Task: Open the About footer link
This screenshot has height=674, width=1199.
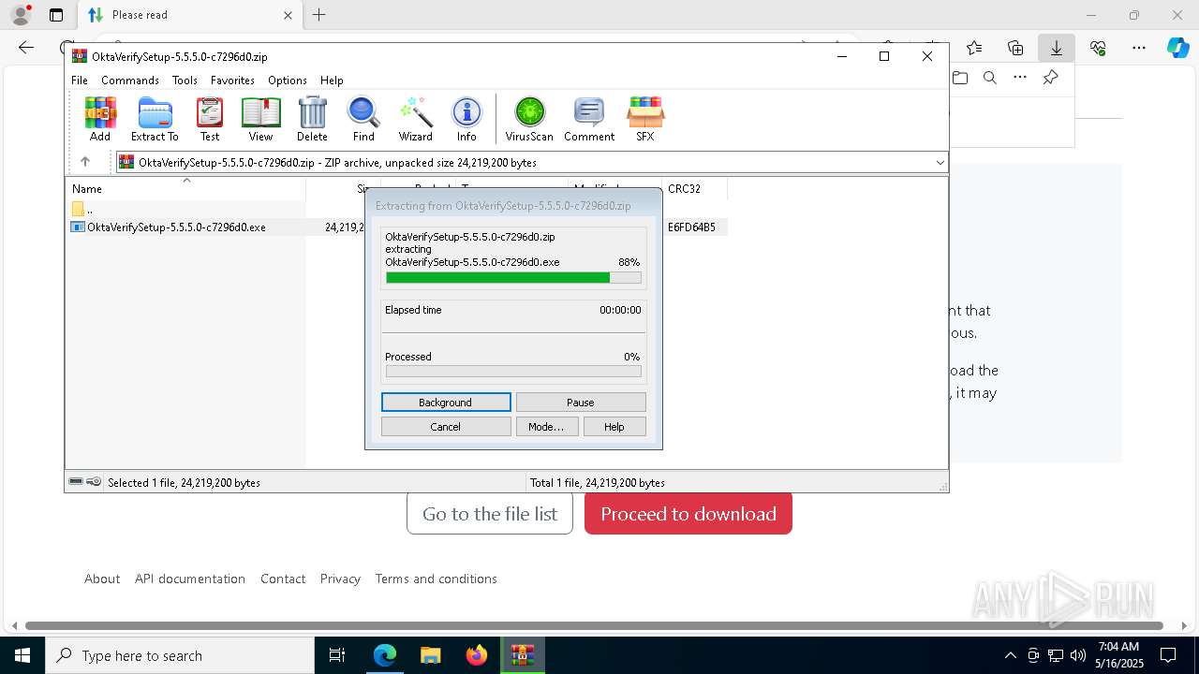Action: 102,579
